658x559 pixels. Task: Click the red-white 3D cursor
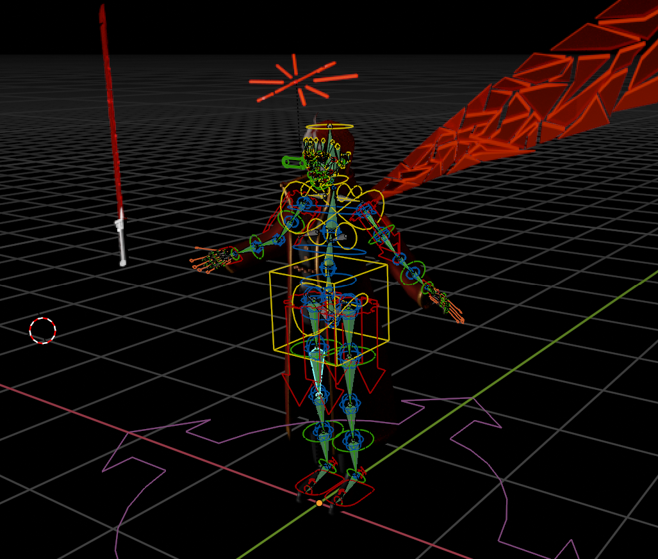(x=43, y=330)
